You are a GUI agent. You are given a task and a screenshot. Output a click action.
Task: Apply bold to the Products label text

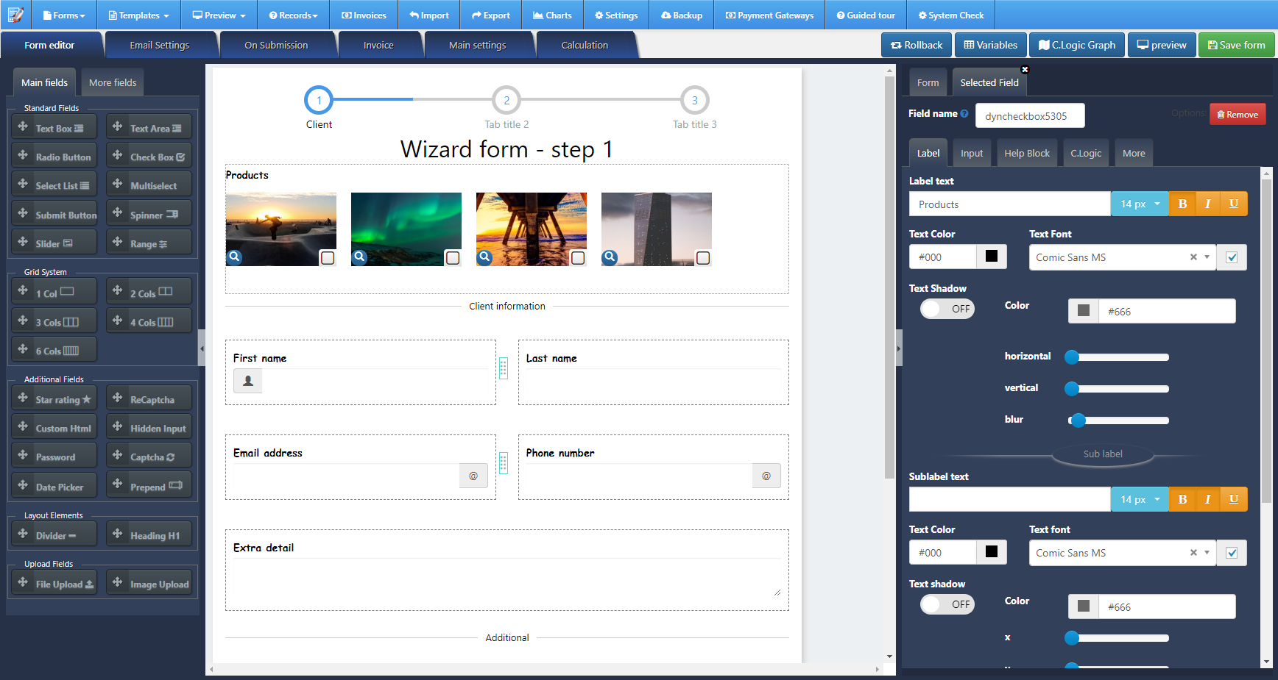click(x=1182, y=204)
